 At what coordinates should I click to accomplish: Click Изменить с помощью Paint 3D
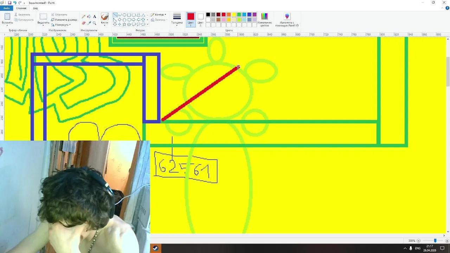287,20
